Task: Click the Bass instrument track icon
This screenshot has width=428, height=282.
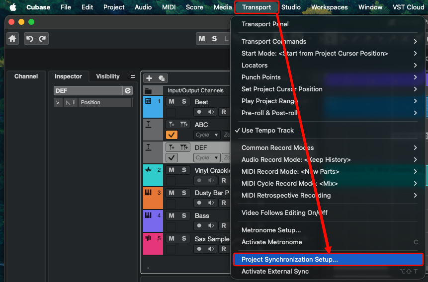Action: click(148, 215)
